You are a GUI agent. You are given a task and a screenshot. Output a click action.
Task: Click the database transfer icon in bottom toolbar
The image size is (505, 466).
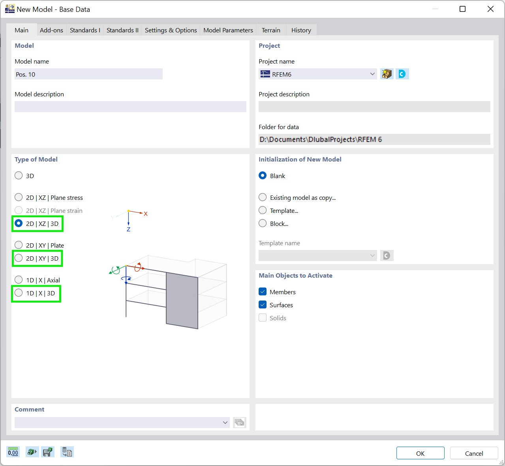67,451
